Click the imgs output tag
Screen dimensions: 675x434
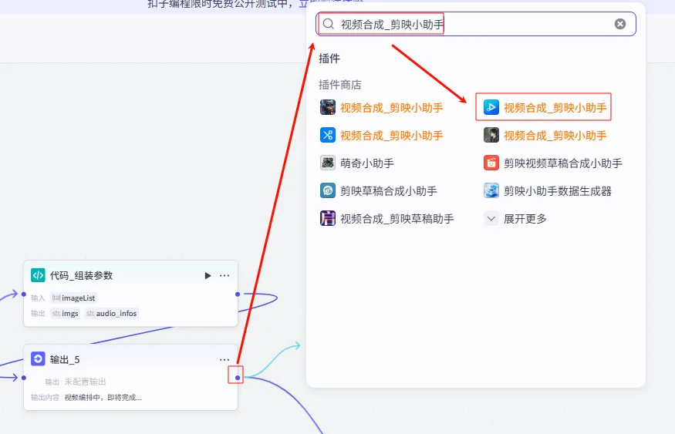pyautogui.click(x=66, y=314)
